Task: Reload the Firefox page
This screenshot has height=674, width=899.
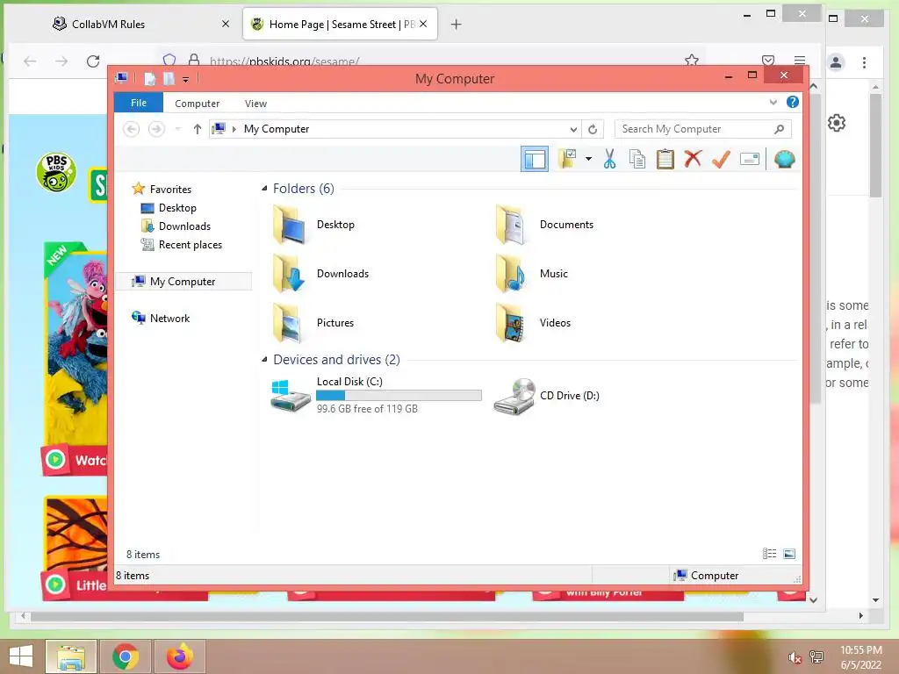Action: (x=93, y=61)
